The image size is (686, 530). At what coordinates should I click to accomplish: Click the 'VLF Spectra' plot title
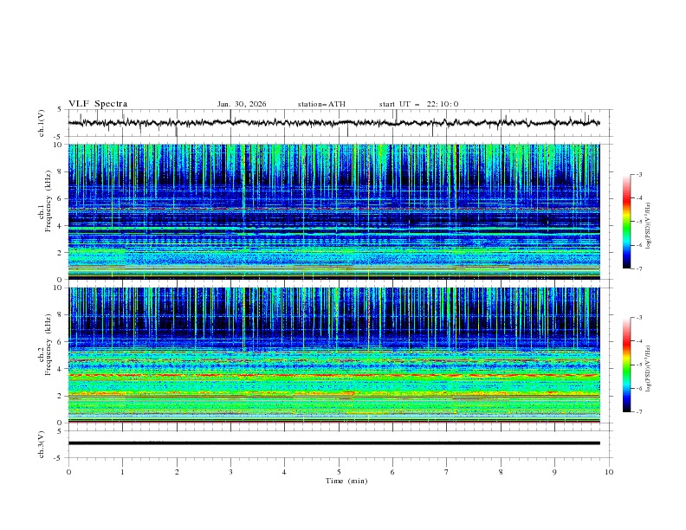click(x=98, y=104)
